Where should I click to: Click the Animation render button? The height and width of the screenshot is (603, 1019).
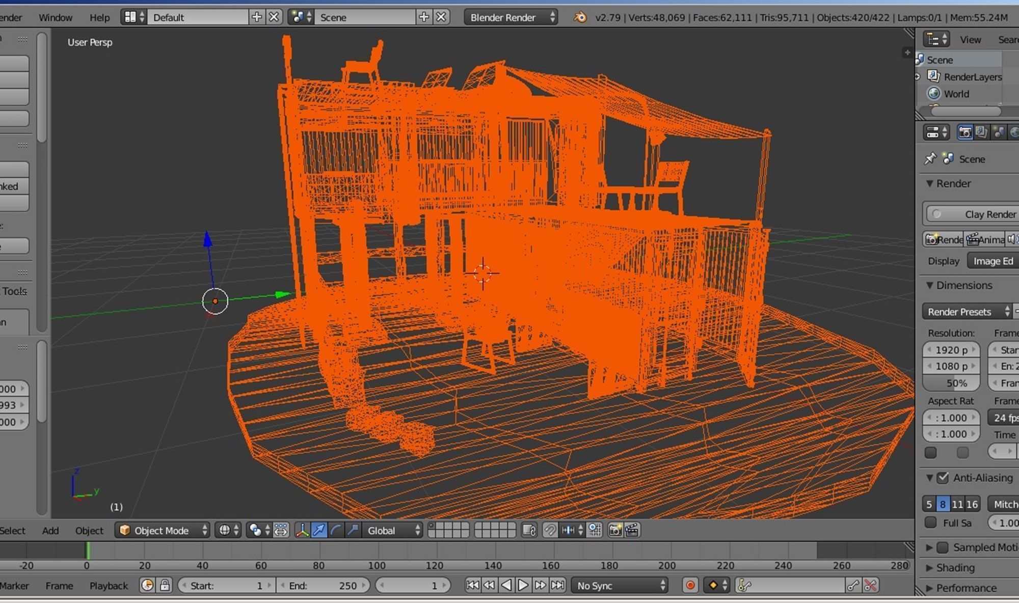984,239
